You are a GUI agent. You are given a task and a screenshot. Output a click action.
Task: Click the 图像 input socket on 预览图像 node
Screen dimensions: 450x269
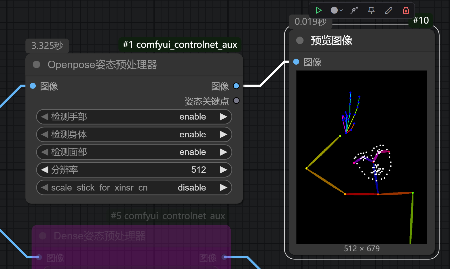[x=296, y=62]
